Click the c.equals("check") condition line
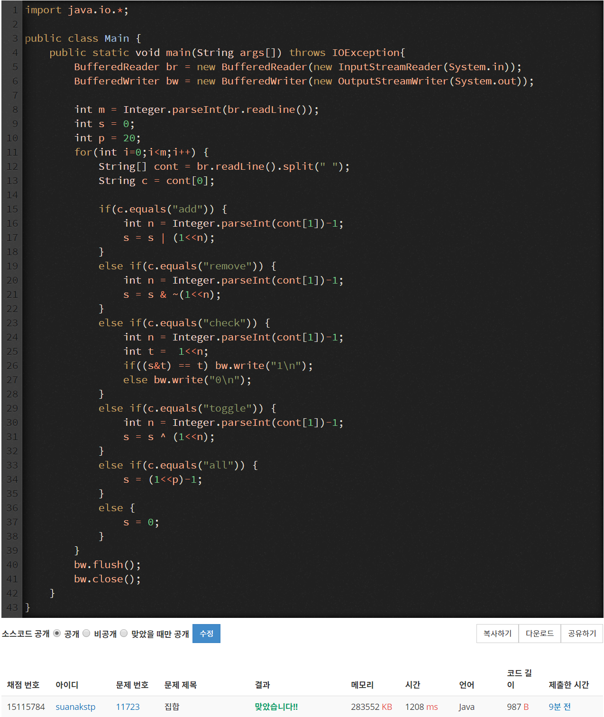The height and width of the screenshot is (717, 604). 184,323
